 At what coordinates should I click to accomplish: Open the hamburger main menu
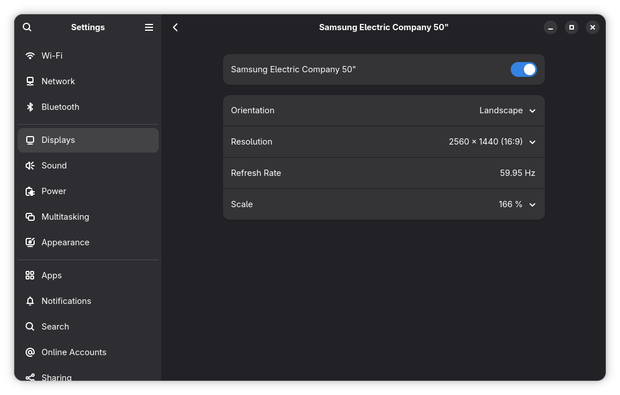pyautogui.click(x=148, y=27)
